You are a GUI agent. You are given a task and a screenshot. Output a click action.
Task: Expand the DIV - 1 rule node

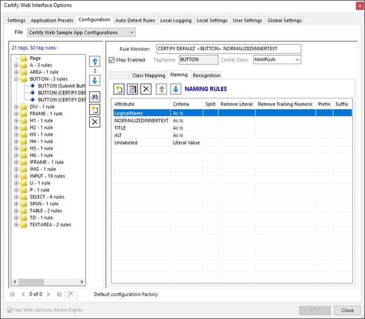(16, 107)
